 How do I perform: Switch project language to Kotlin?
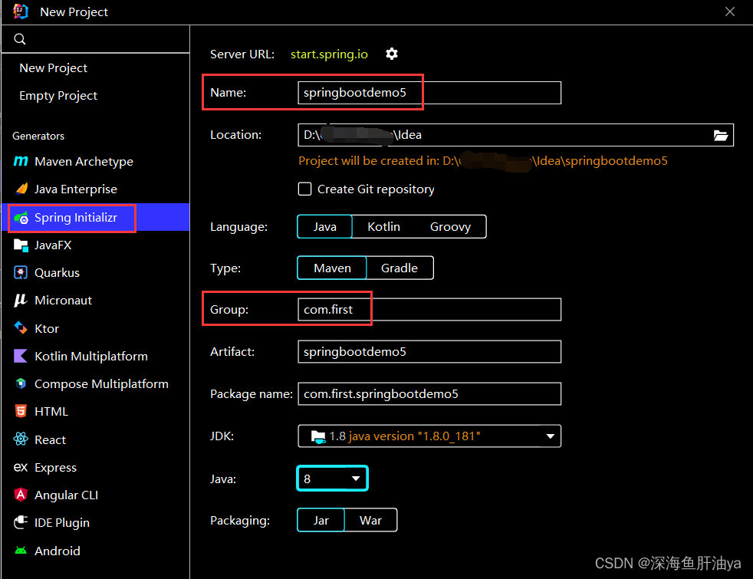383,226
